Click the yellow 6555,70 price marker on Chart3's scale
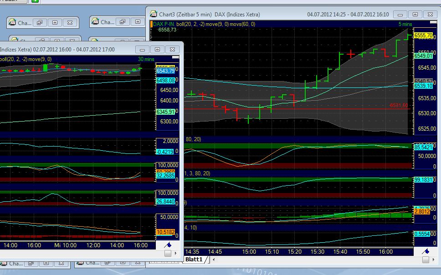 423,34
